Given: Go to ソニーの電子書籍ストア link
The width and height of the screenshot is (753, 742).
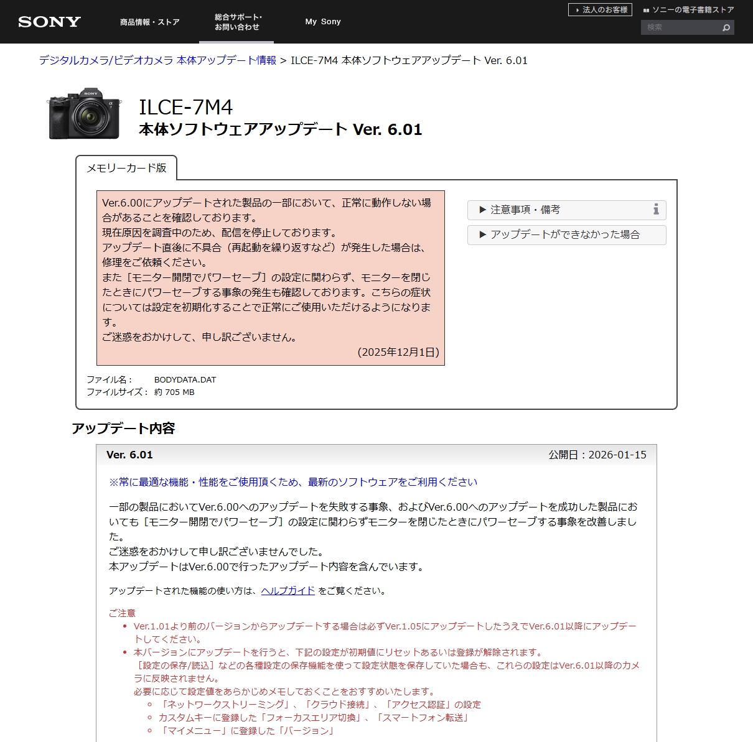Looking at the screenshot, I should point(693,10).
